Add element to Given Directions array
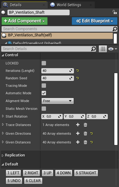Screen dimensions: 119x187 click(78, 133)
